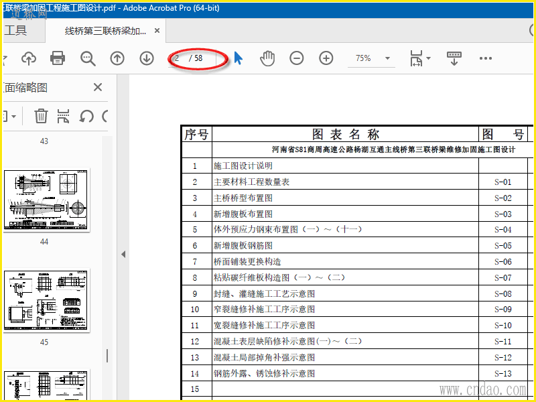Click the 图表名称 column header
Image resolution: width=536 pixels, height=402 pixels.
[x=345, y=135]
